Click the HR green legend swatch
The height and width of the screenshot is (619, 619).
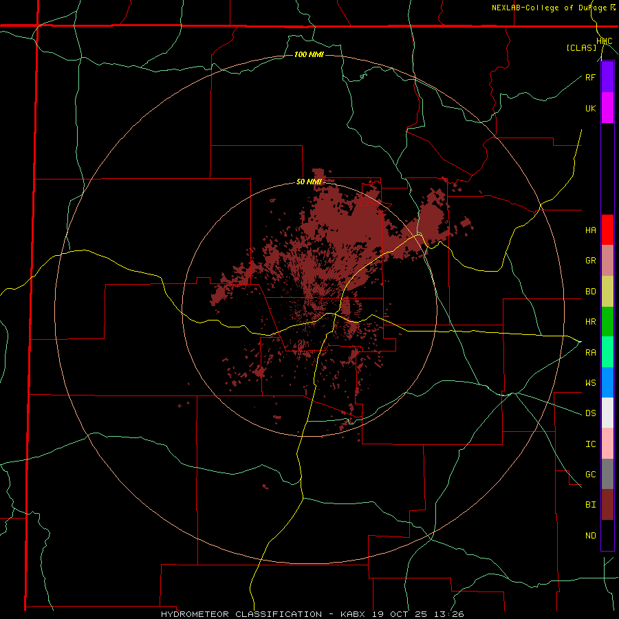point(607,321)
